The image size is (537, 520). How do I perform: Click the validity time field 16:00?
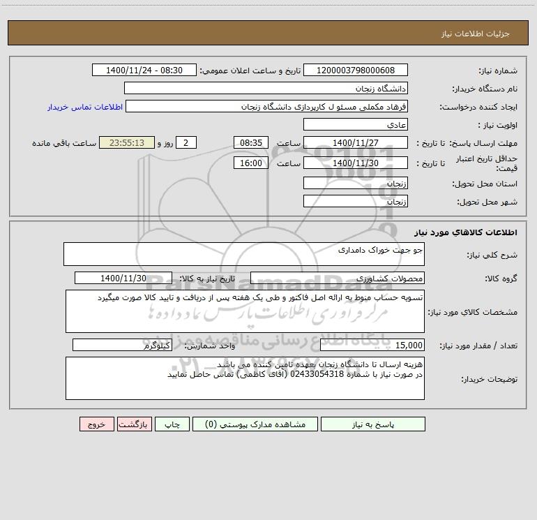[250, 163]
